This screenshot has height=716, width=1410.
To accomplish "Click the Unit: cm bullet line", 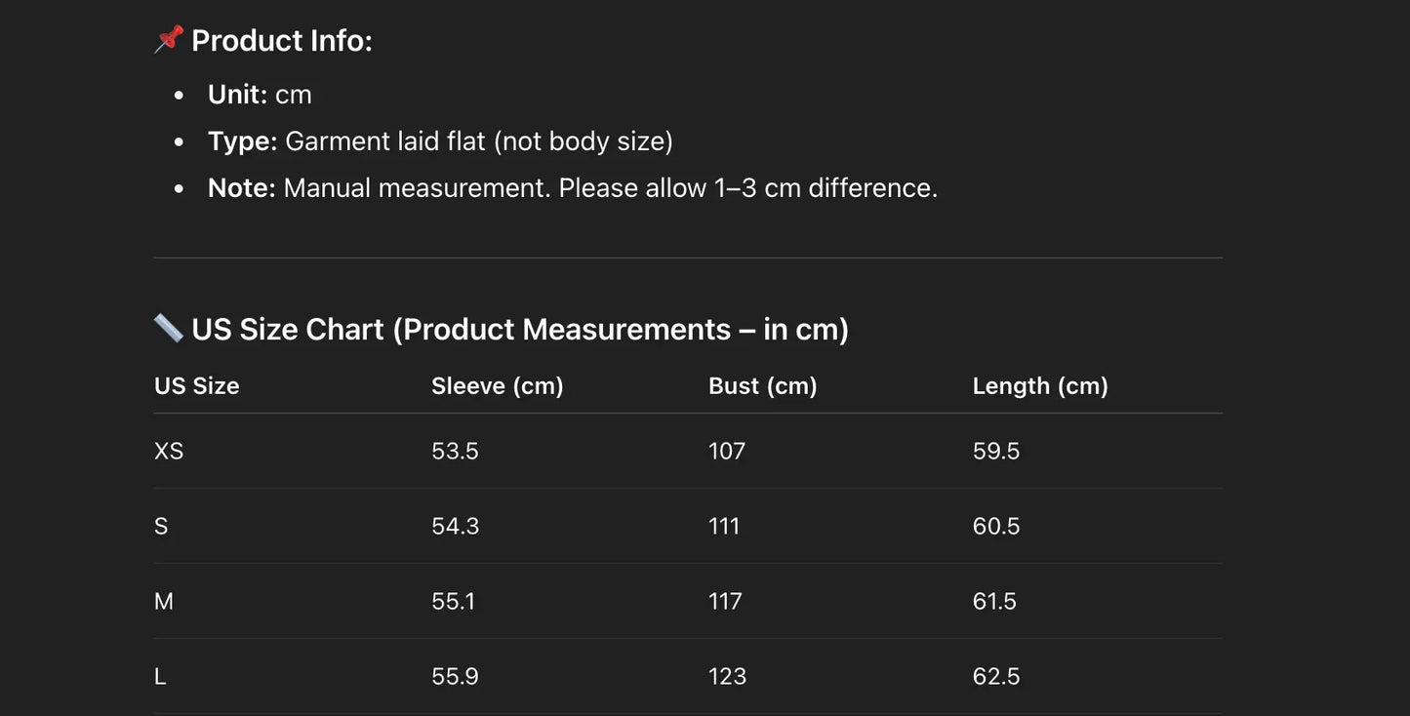I will [260, 95].
